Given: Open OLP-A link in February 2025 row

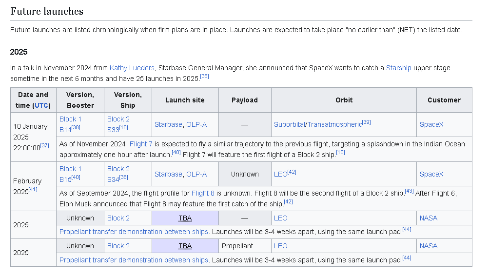Looking at the screenshot, I should point(196,175).
